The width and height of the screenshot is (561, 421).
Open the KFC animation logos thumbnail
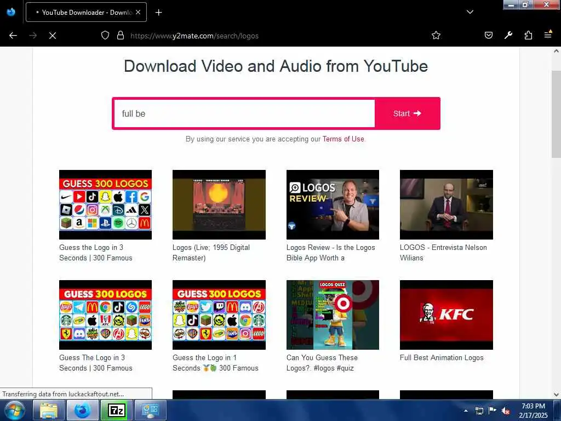pyautogui.click(x=446, y=315)
